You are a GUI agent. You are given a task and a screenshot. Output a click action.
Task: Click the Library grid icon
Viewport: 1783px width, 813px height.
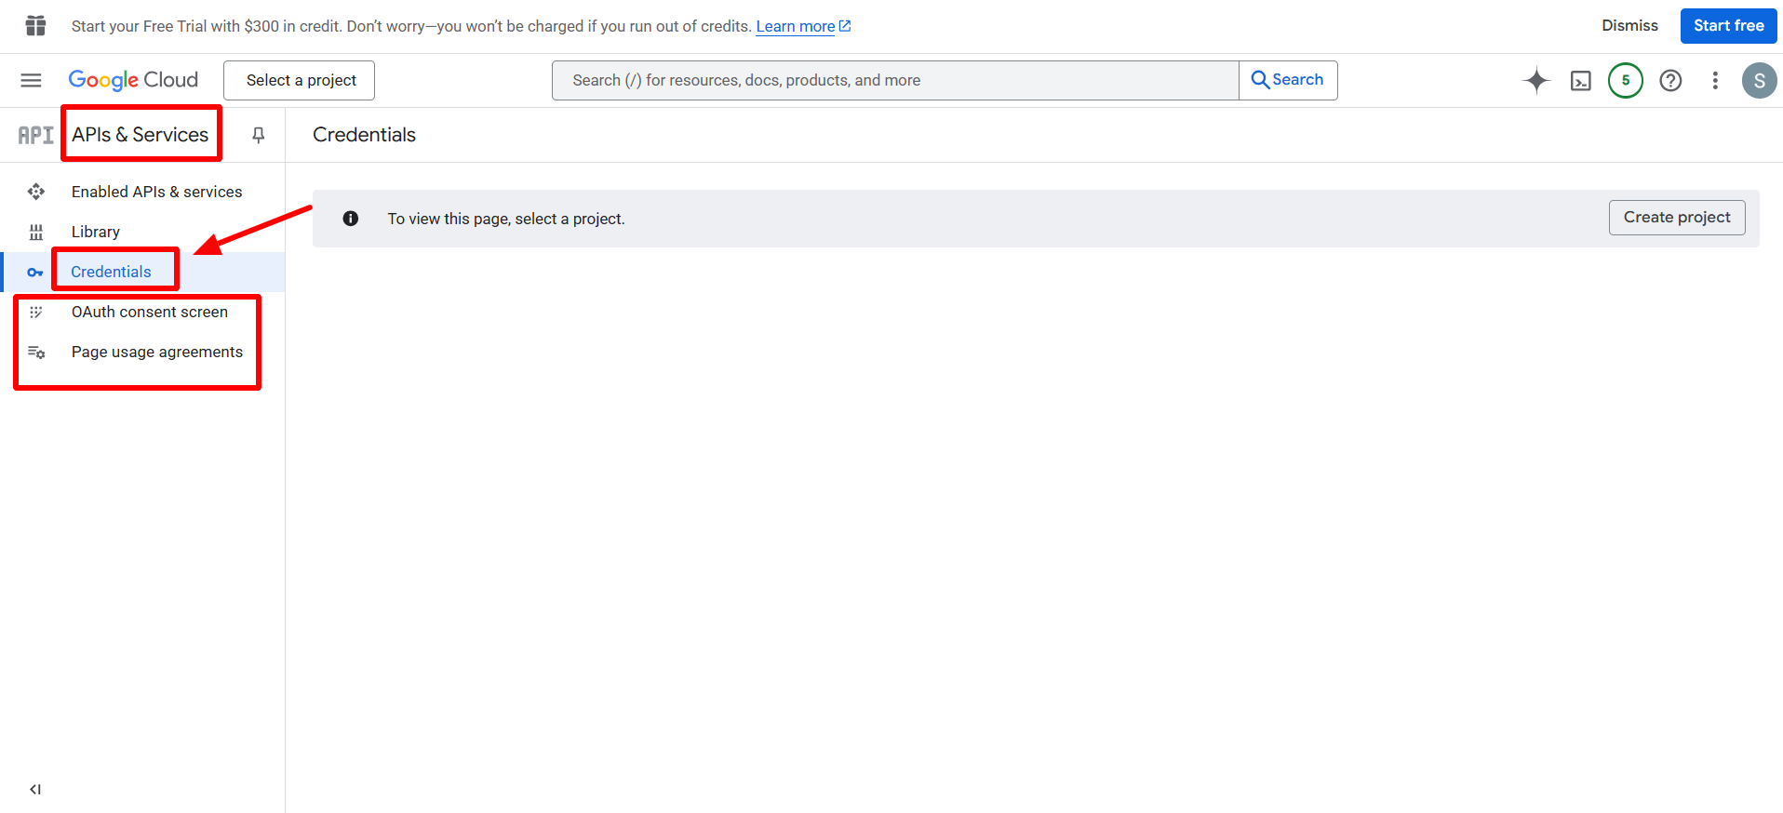click(36, 232)
